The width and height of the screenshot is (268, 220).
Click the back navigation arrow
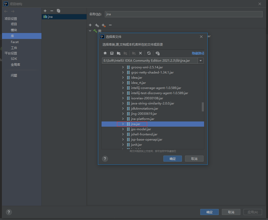click(x=6, y=11)
